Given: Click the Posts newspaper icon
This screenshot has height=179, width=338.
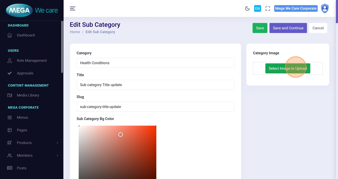Looking at the screenshot, I should [x=10, y=168].
